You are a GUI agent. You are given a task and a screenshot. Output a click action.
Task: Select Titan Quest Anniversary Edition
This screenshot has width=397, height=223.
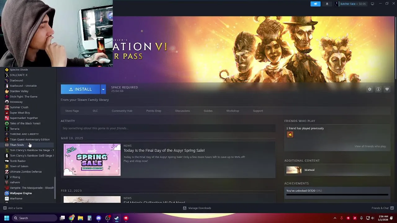(x=29, y=139)
